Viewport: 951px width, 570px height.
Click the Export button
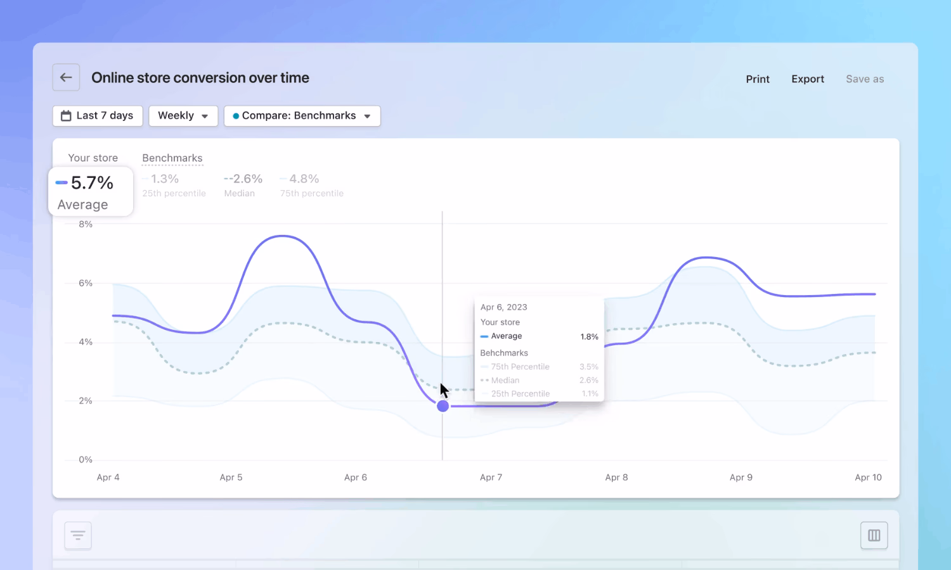pyautogui.click(x=808, y=79)
